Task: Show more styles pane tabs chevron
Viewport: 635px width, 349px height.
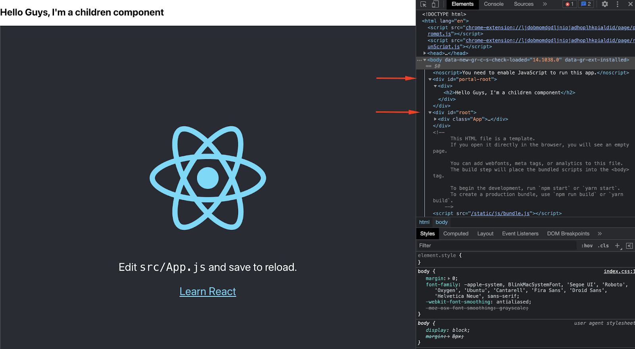Action: [x=600, y=233]
